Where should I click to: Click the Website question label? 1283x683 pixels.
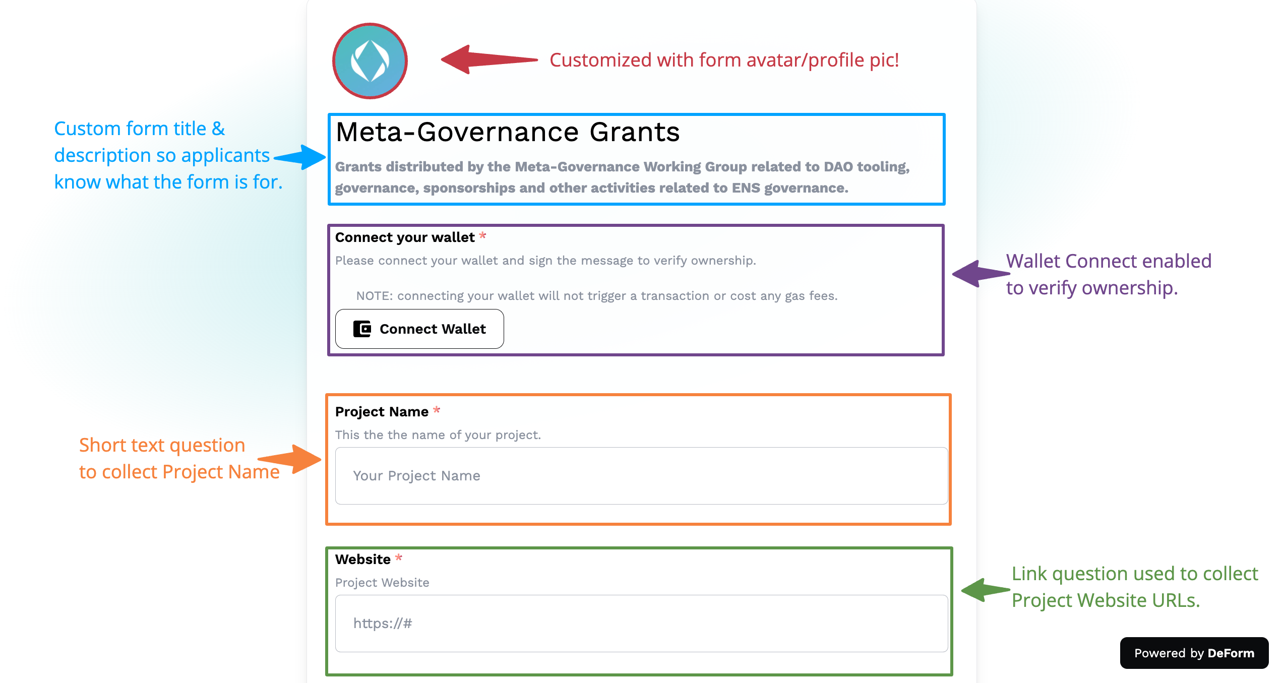(x=362, y=558)
